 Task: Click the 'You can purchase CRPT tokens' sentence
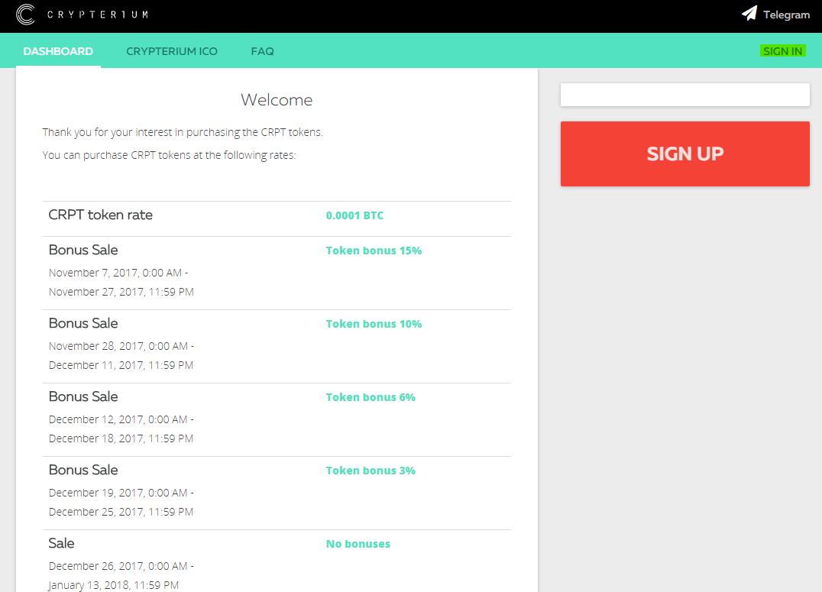[170, 156]
